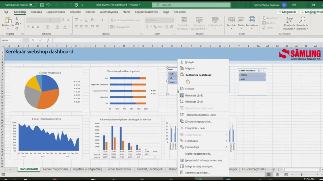This screenshot has width=323, height=181.
Task: Switch to the Szeletelő ribbon tab
Action: (x=180, y=12)
